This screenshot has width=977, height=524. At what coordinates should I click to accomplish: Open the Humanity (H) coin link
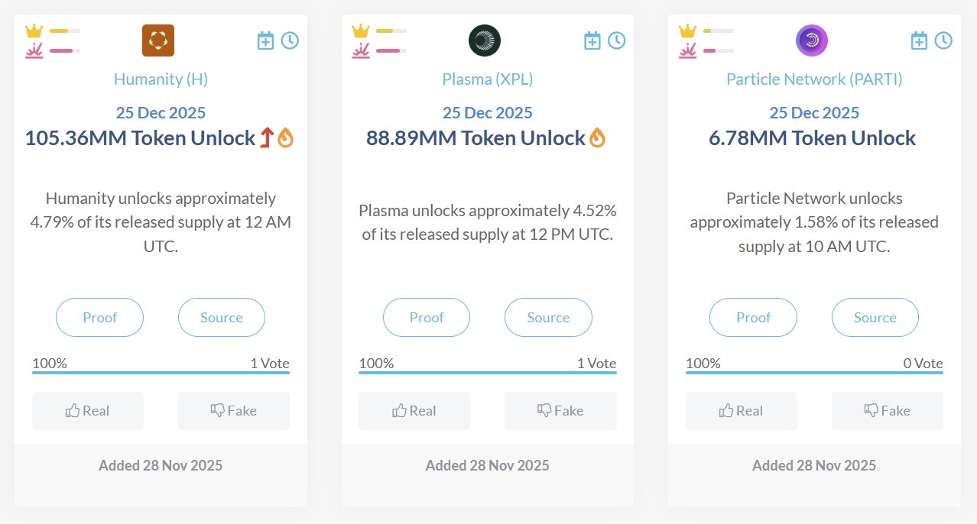click(x=161, y=79)
